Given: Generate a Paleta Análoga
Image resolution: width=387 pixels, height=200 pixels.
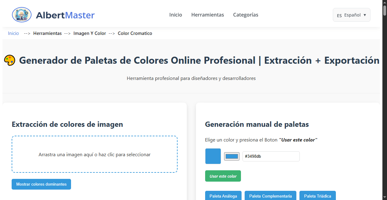Looking at the screenshot, I should [x=223, y=196].
